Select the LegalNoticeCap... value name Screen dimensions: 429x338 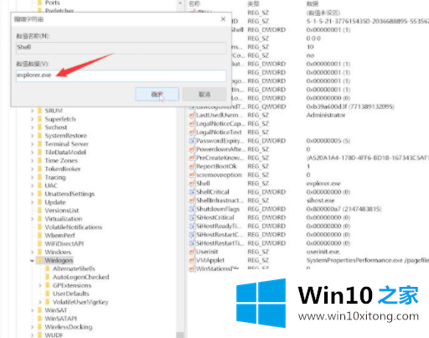[x=220, y=124]
